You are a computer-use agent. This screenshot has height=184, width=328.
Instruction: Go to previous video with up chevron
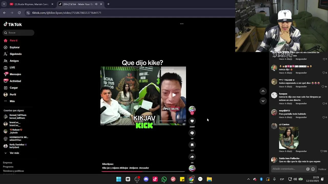click(263, 91)
